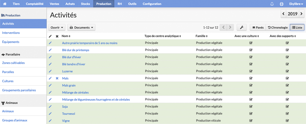Sort by Avec des supports column

tap(283, 36)
